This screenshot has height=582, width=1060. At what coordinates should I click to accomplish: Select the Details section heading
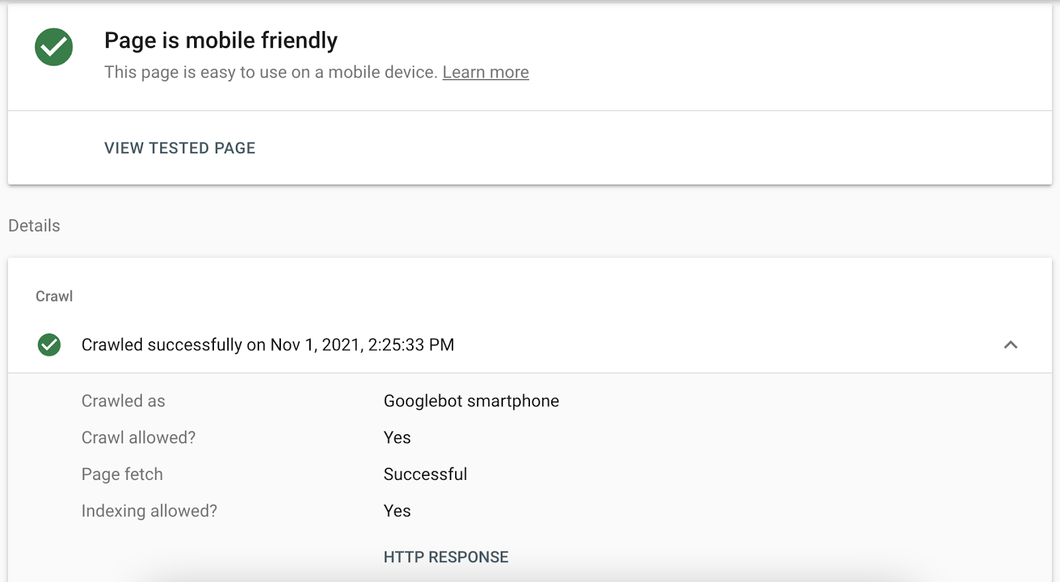(x=33, y=225)
